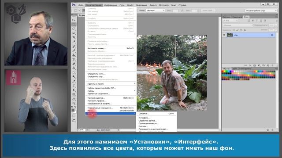The image size is (282, 158).
Task: Open the fill slider arrow
Action: [x=276, y=30]
